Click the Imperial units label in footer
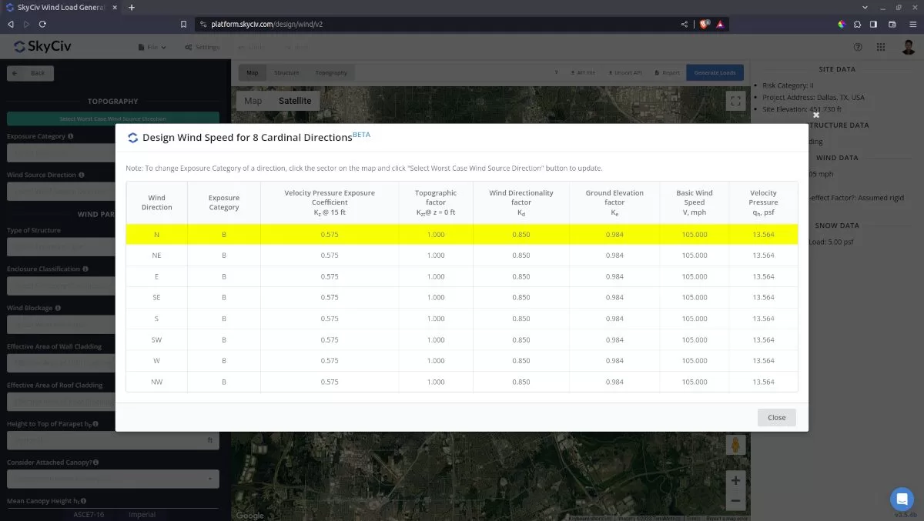The height and width of the screenshot is (521, 924). pyautogui.click(x=142, y=514)
